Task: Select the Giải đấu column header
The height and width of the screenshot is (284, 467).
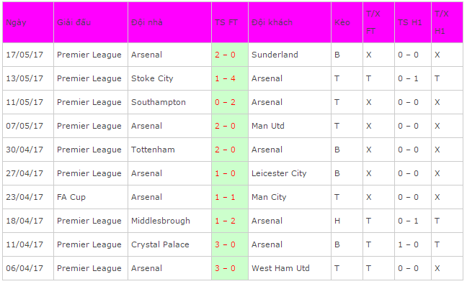Action: (91, 22)
